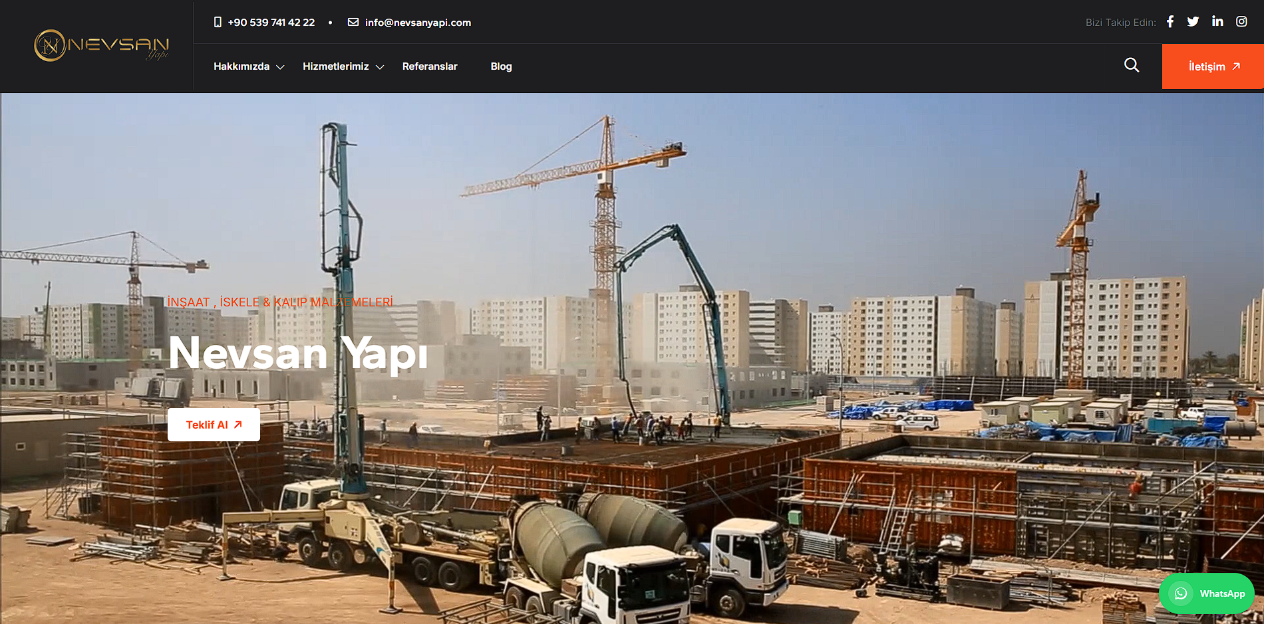The image size is (1264, 624).
Task: Open the Instagram social icon
Action: (x=1241, y=22)
